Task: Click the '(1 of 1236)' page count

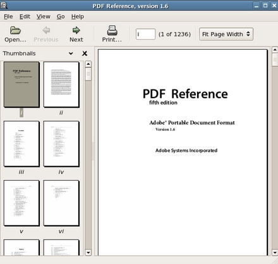Action: pos(174,34)
